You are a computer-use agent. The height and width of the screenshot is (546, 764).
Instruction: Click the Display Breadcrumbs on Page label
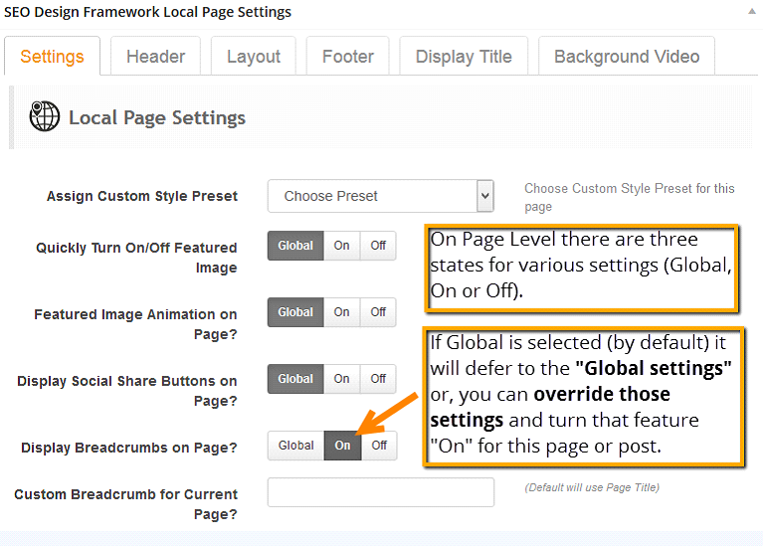coord(128,449)
